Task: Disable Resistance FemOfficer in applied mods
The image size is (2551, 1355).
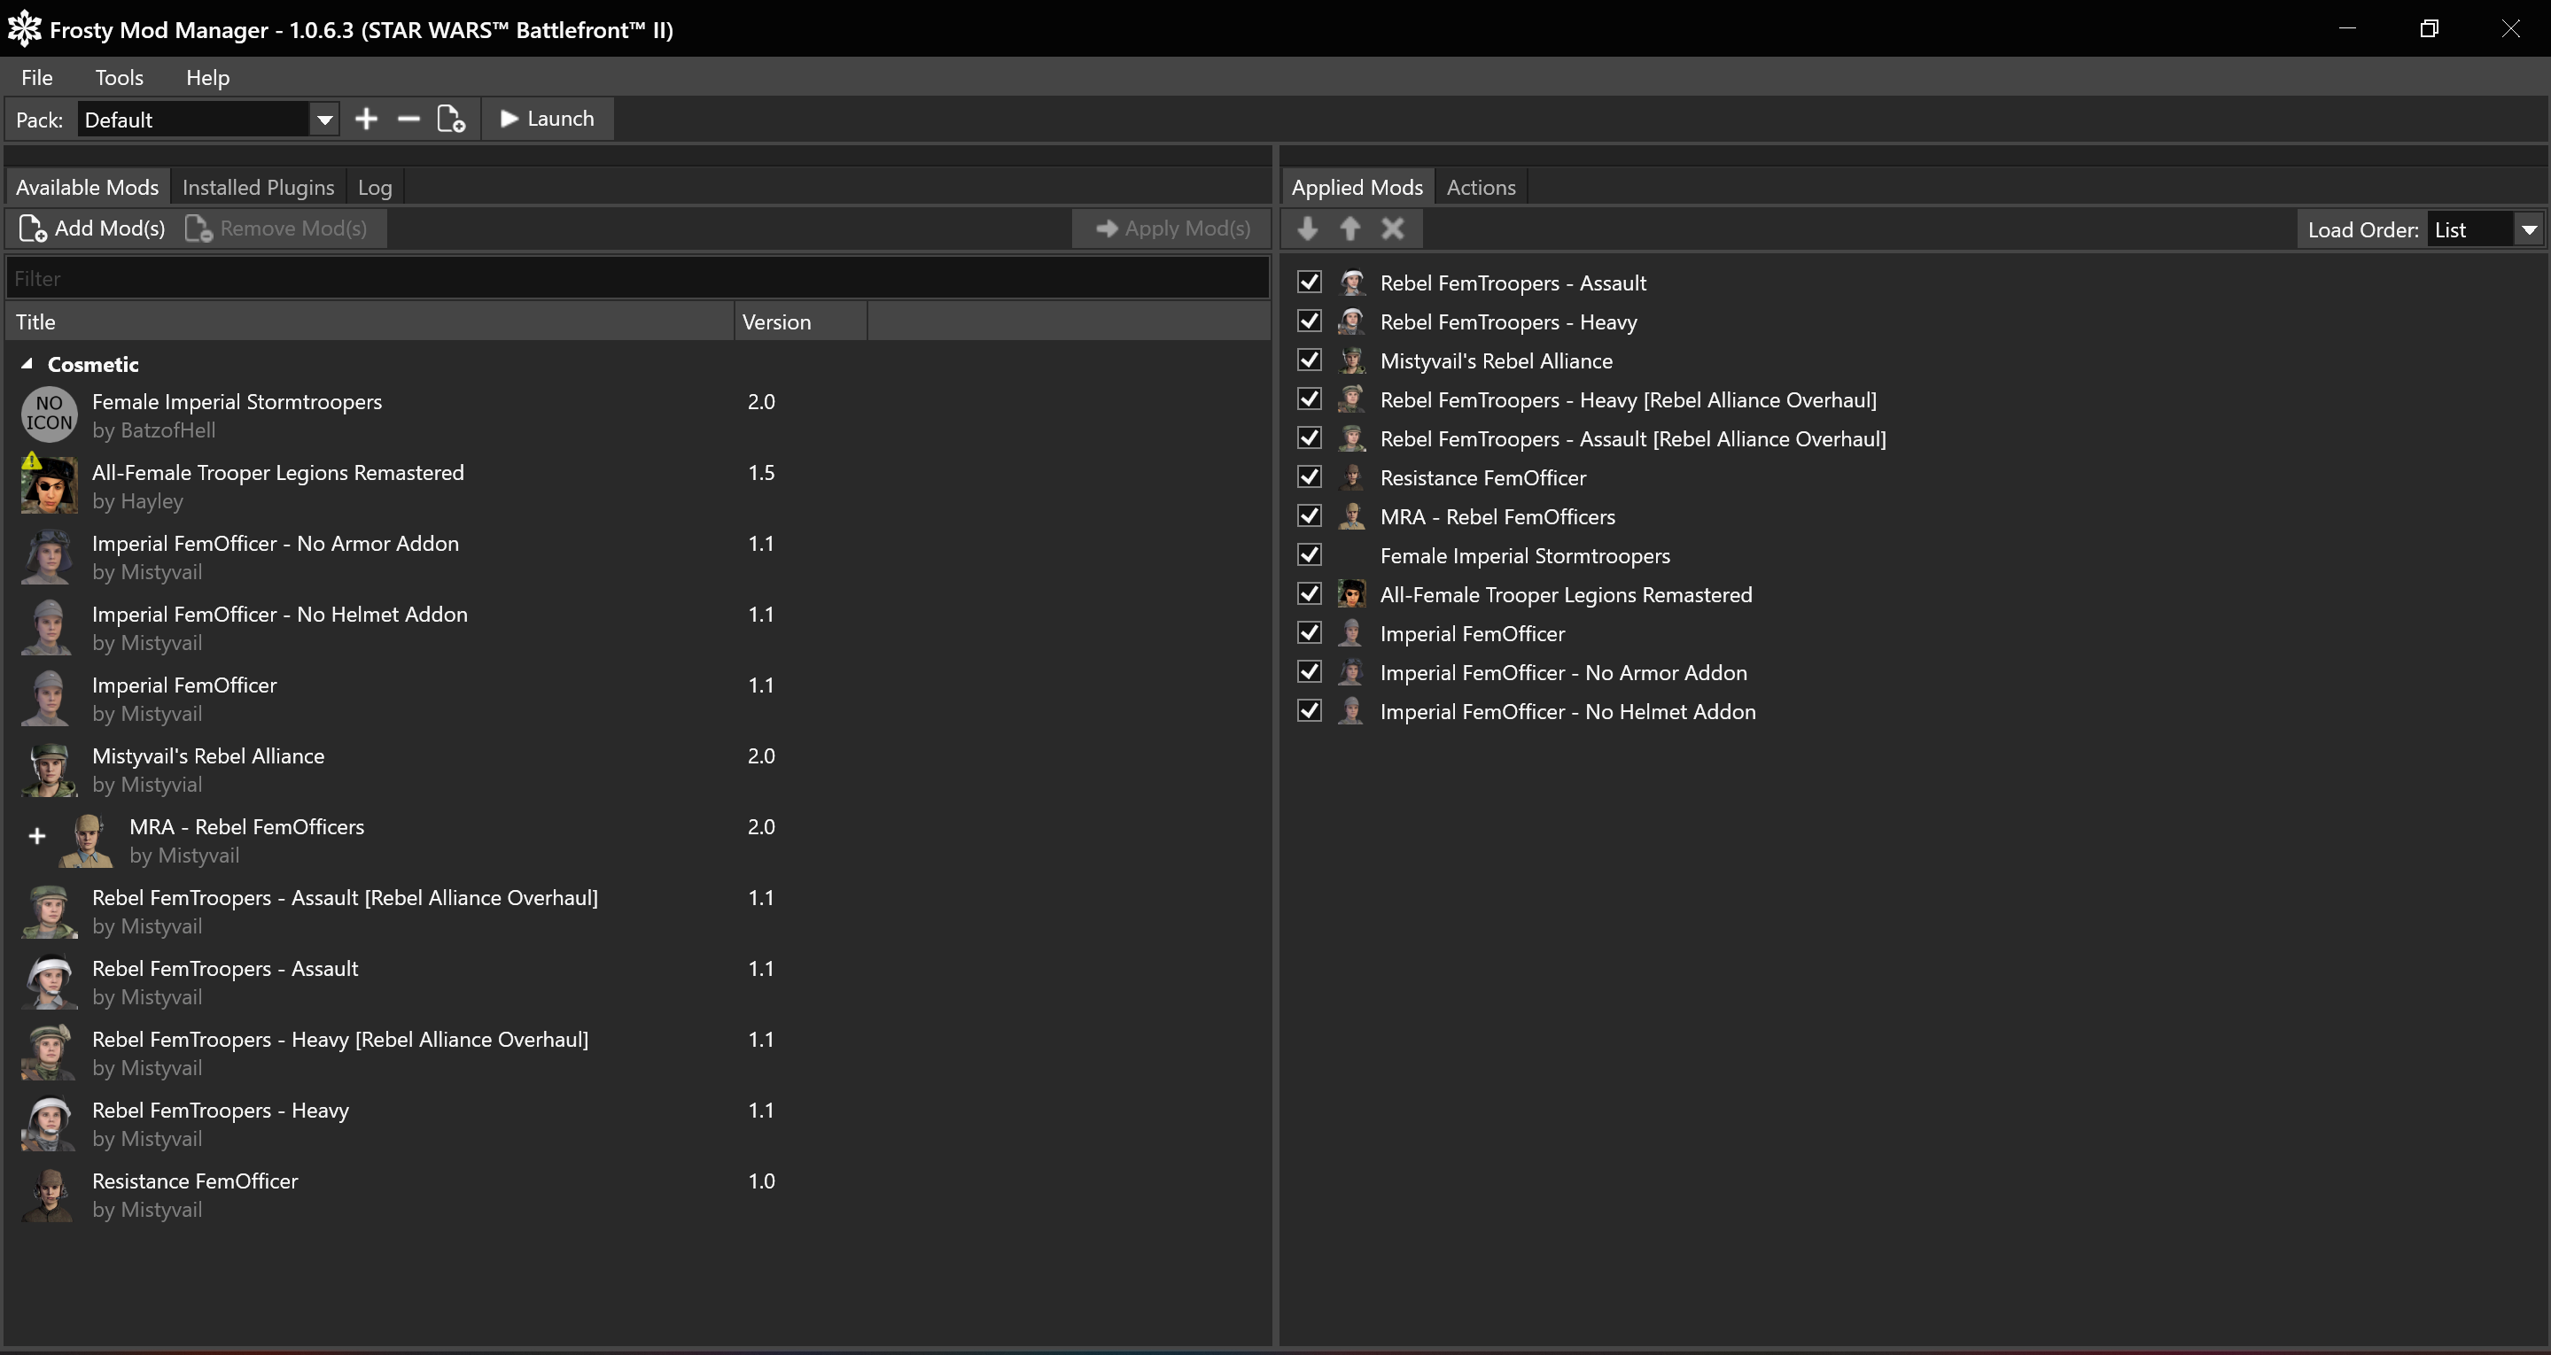Action: 1309,478
